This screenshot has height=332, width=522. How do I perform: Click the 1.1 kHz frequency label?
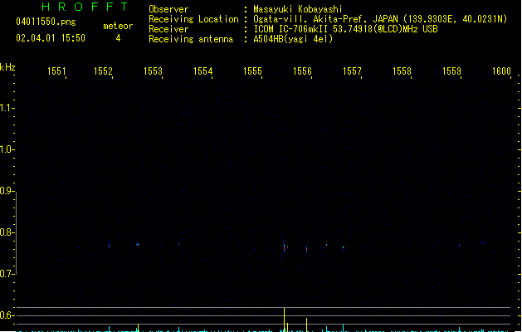[x=7, y=108]
